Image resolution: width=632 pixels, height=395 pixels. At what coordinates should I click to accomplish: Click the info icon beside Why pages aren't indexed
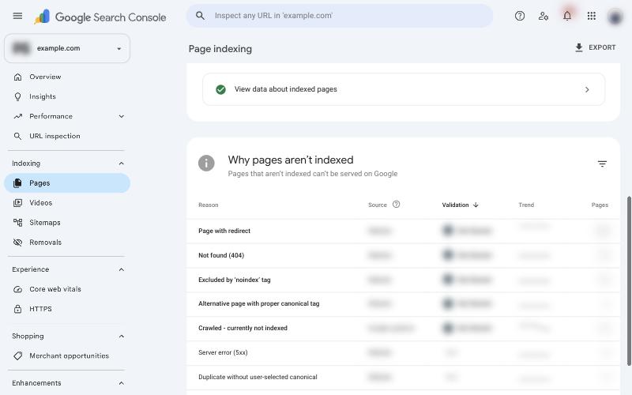coord(206,164)
